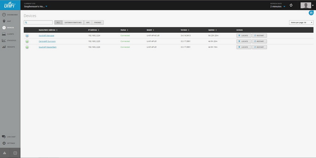
Task: Open Statistics in the sidebar
Action: point(9,41)
